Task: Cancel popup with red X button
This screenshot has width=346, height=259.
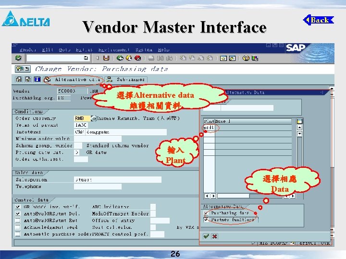Action: tap(214, 236)
